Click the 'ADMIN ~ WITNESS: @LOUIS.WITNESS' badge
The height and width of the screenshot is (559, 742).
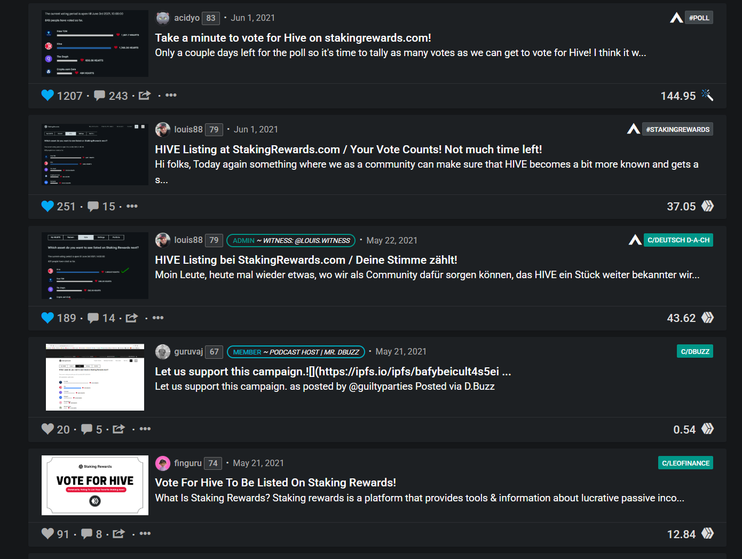pyautogui.click(x=291, y=241)
